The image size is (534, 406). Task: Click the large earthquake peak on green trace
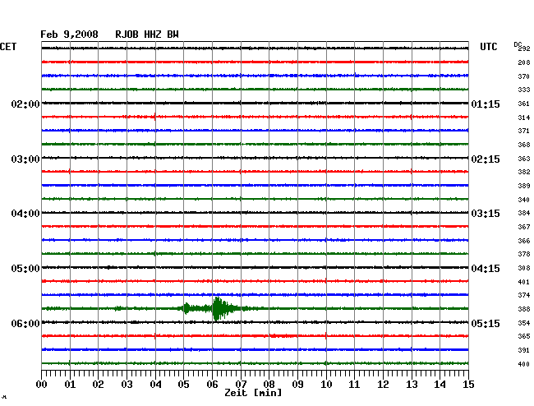click(218, 308)
